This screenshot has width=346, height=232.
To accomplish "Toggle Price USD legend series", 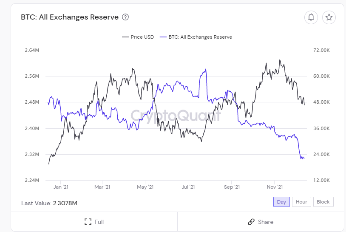I will click(x=138, y=37).
